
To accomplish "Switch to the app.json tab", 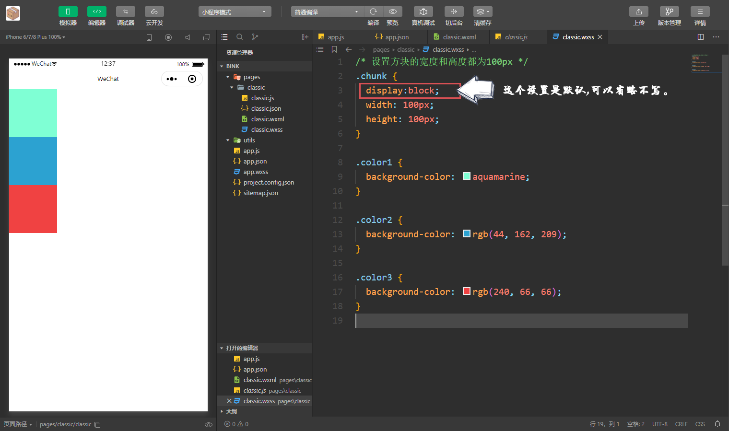I will [x=398, y=36].
